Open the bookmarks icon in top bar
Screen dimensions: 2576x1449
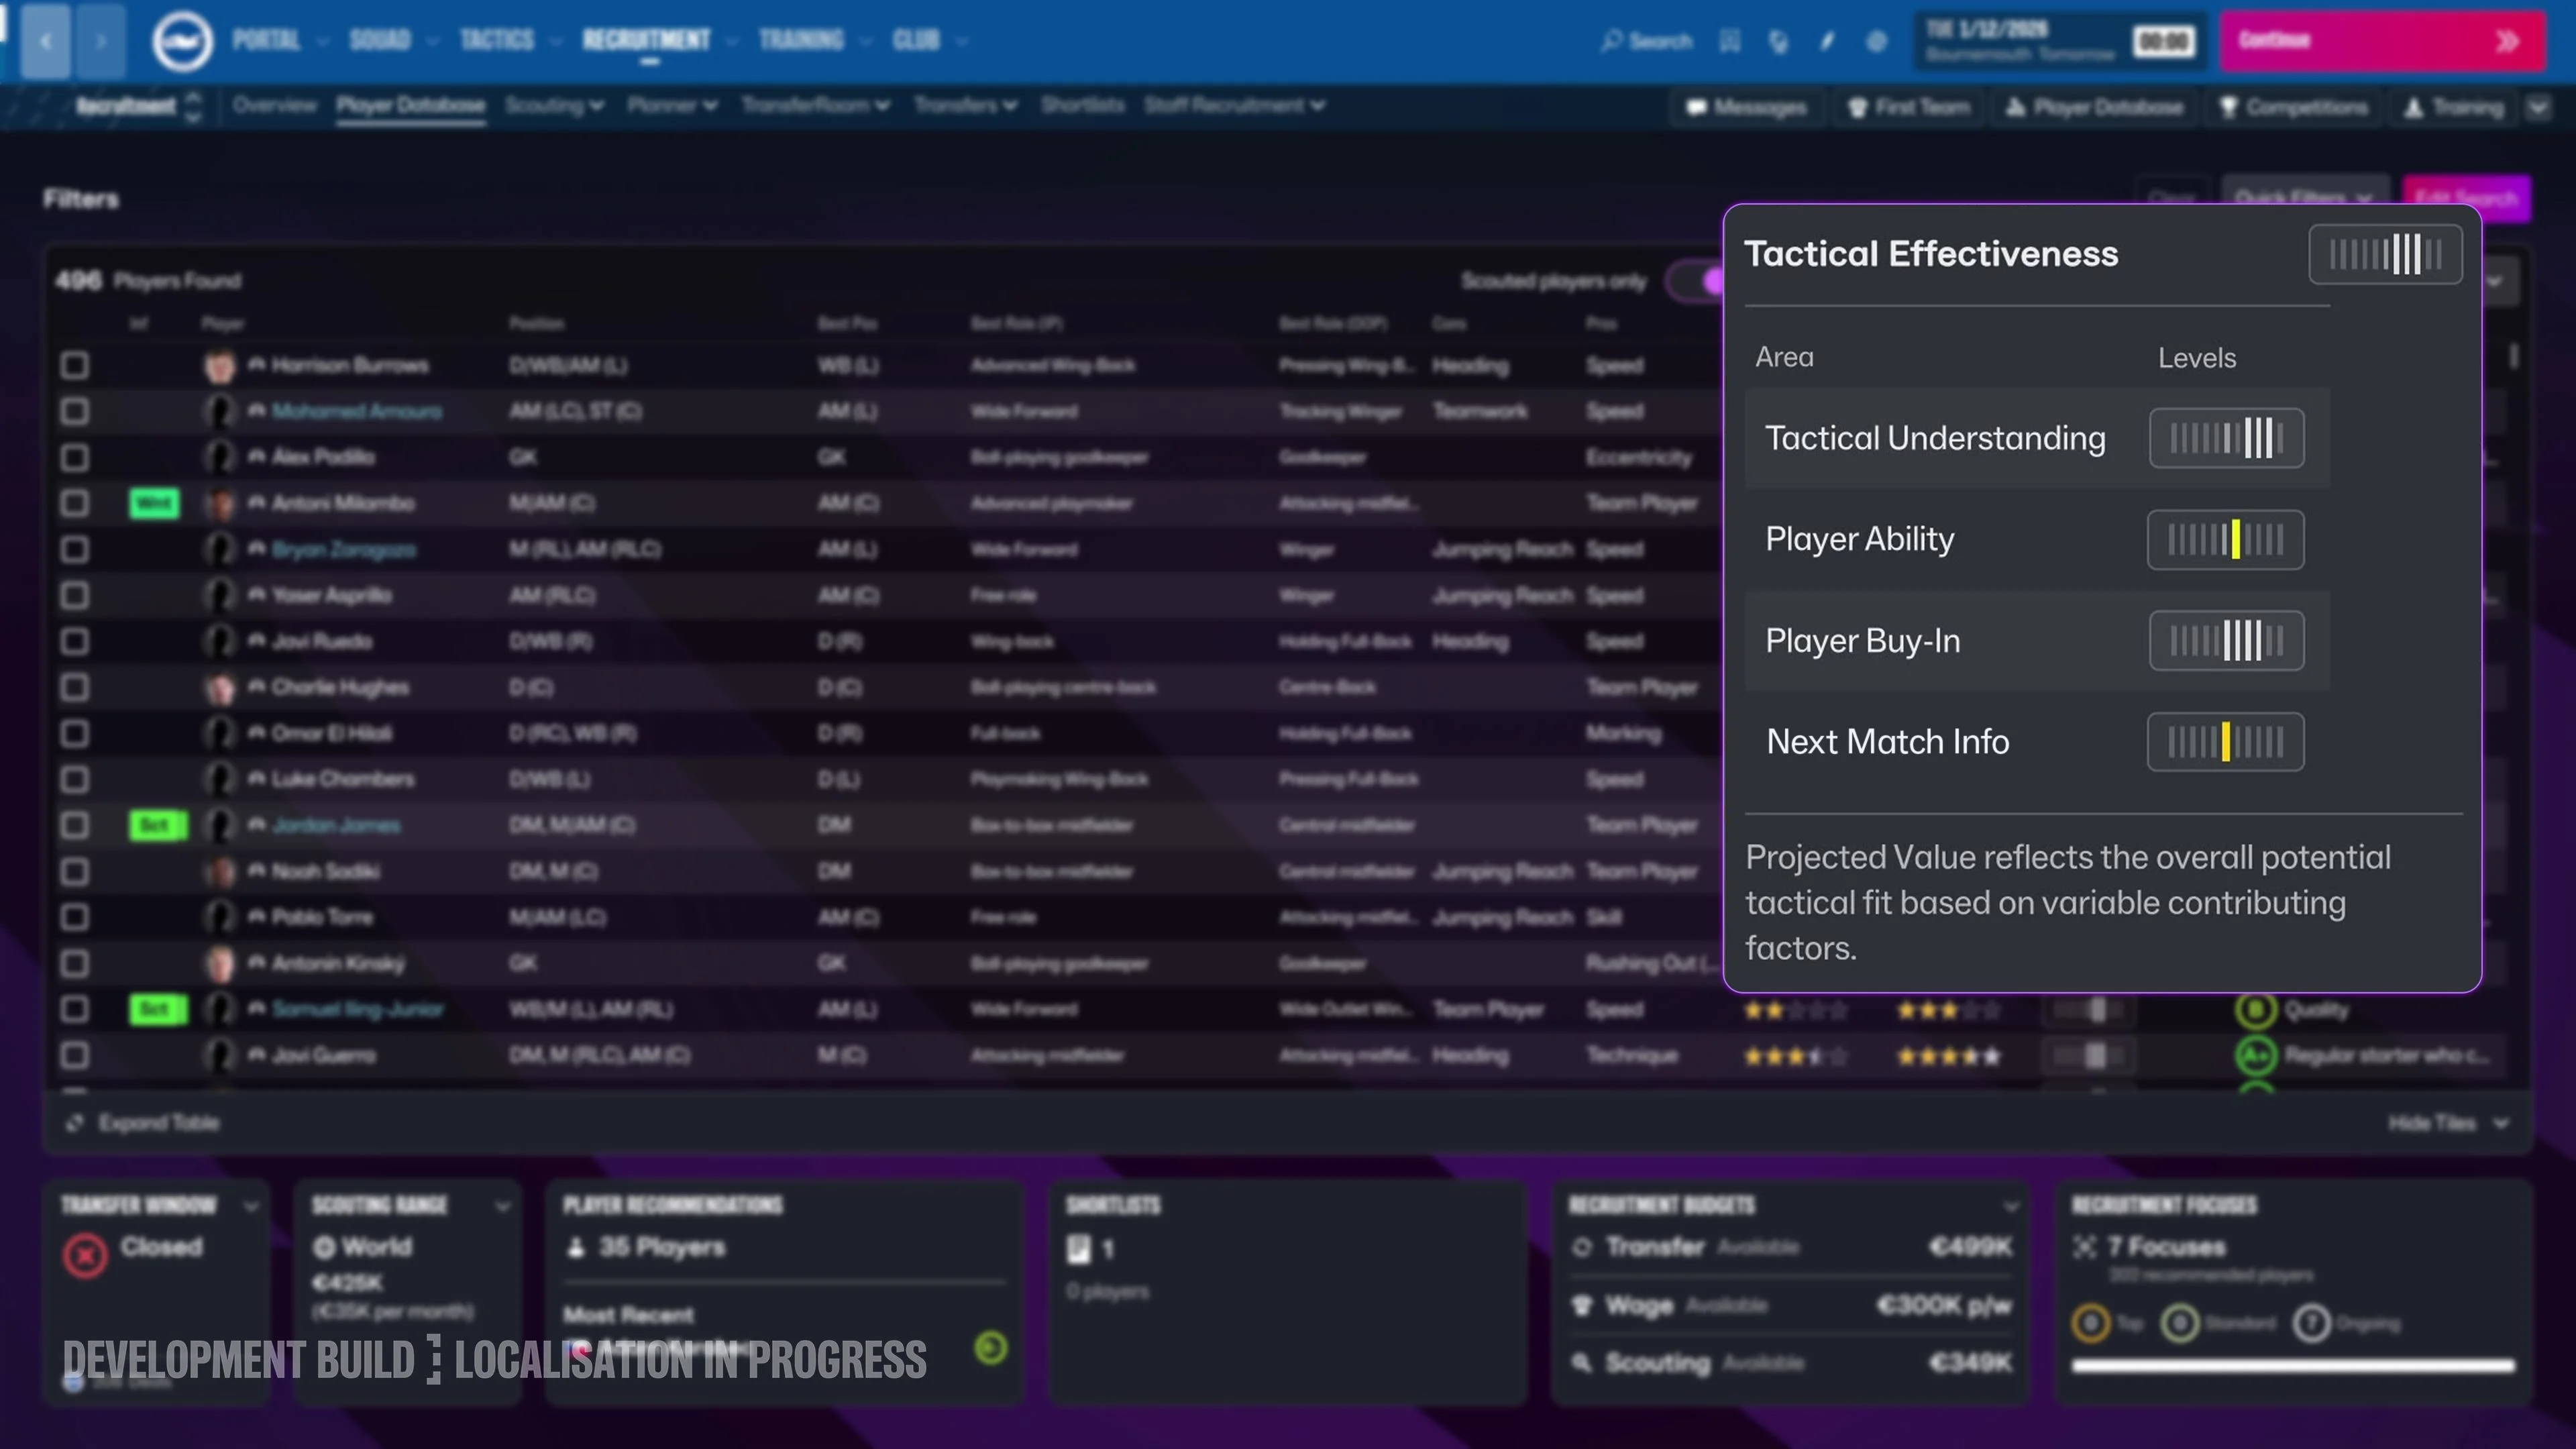coord(1730,41)
